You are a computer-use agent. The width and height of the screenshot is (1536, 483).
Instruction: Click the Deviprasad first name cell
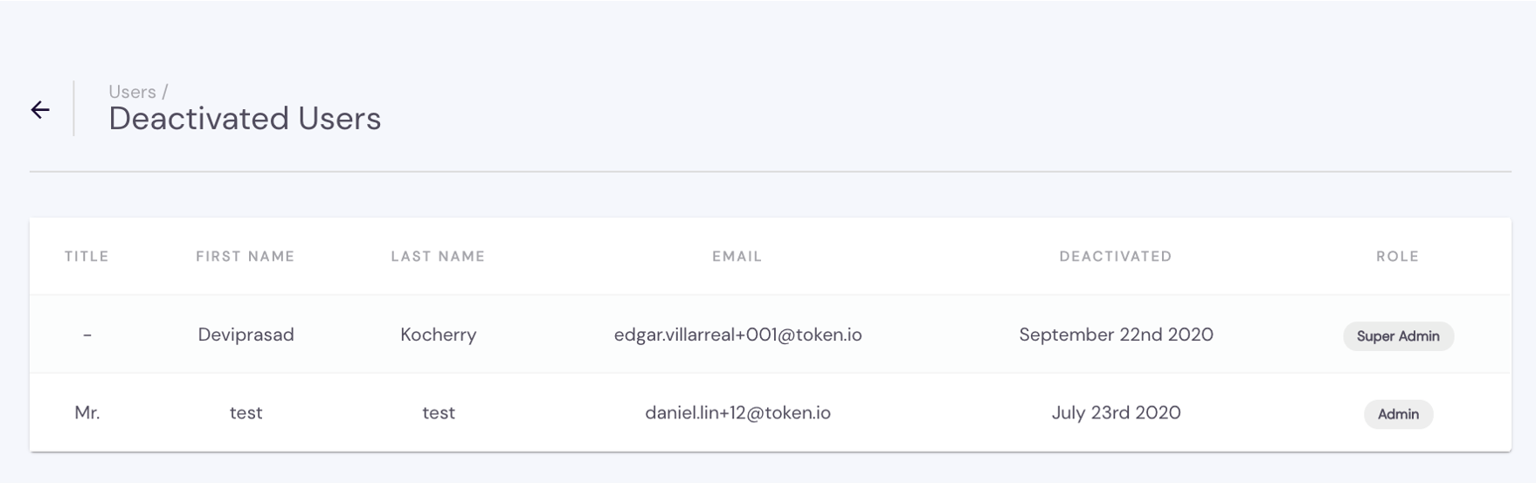tap(246, 335)
